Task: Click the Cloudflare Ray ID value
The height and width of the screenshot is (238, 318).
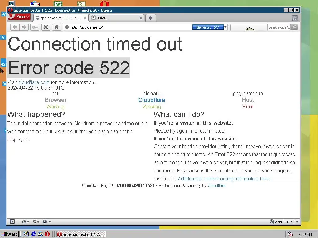Action: [135, 185]
